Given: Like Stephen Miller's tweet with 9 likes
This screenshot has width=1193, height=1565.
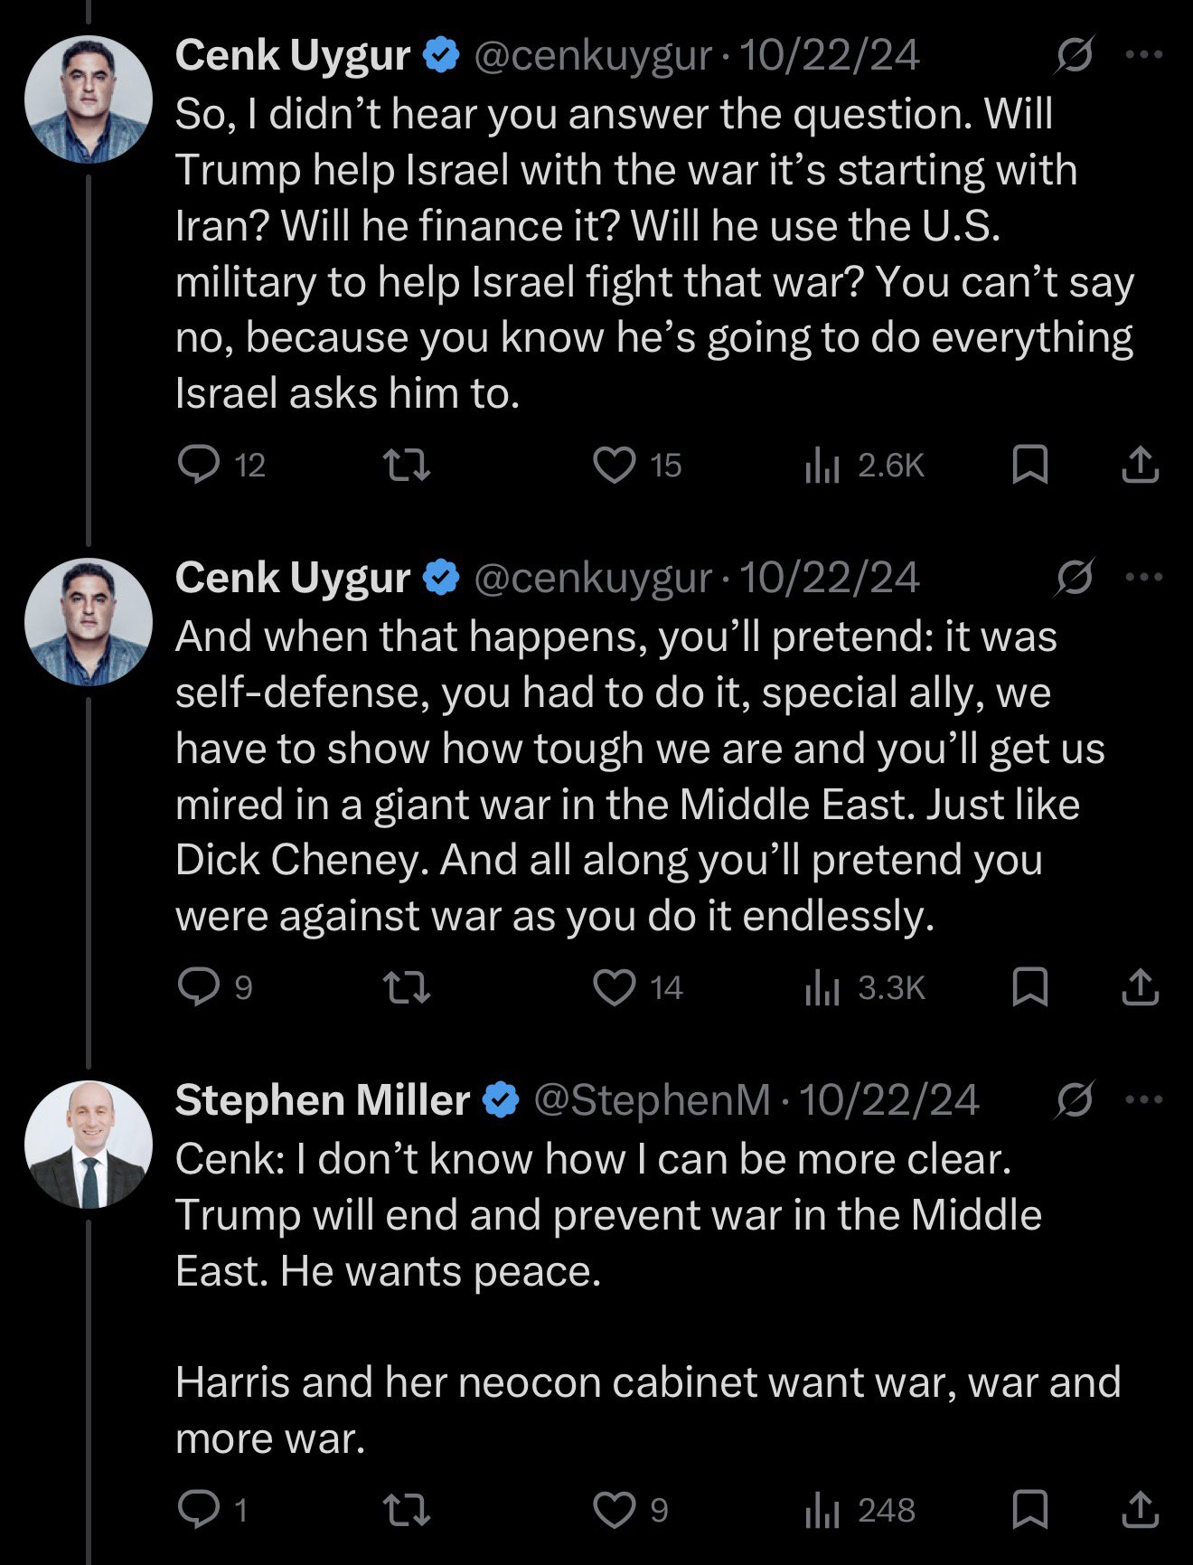Looking at the screenshot, I should (615, 1510).
